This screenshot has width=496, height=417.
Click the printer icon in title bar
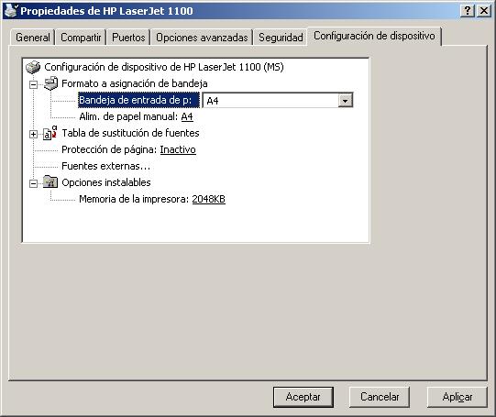point(10,10)
